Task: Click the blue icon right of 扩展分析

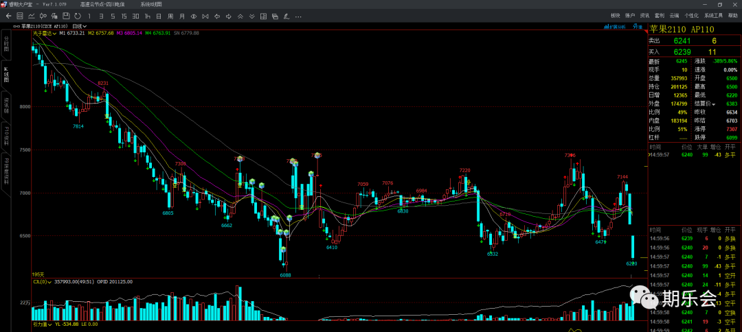Action: pyautogui.click(x=638, y=27)
